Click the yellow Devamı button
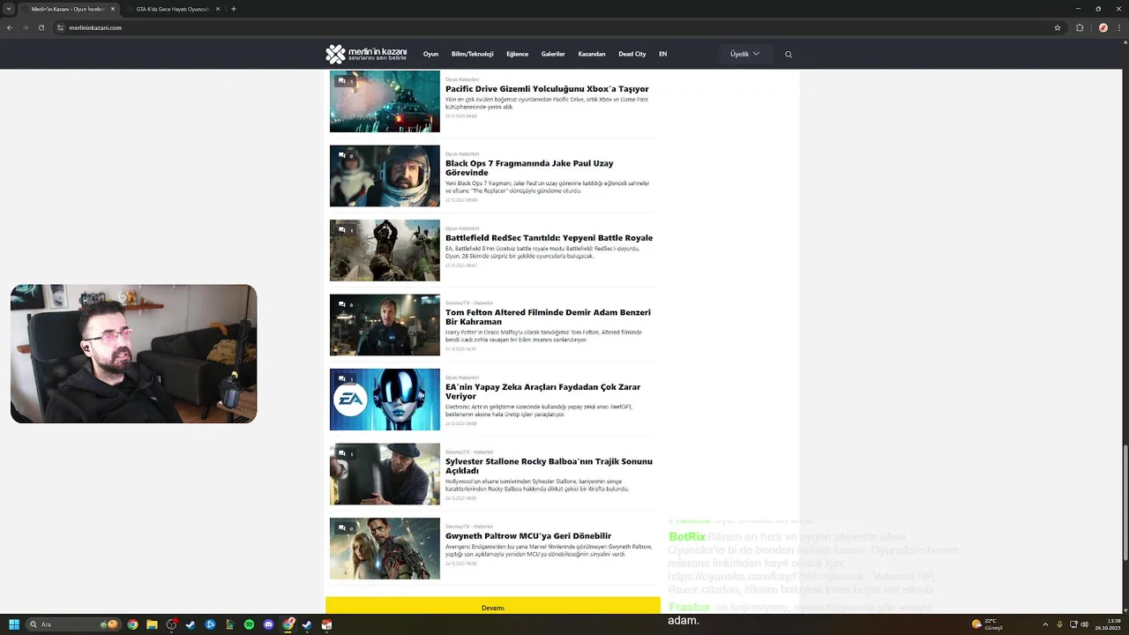Image resolution: width=1129 pixels, height=635 pixels. [493, 607]
